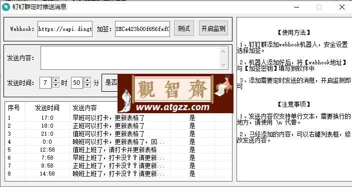Select row 7 with time 8:58
The image size is (352, 187).
click(x=118, y=166)
